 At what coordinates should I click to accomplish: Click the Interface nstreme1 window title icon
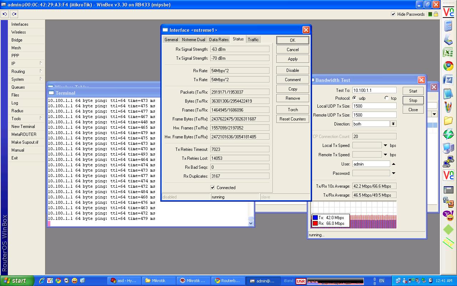click(165, 30)
